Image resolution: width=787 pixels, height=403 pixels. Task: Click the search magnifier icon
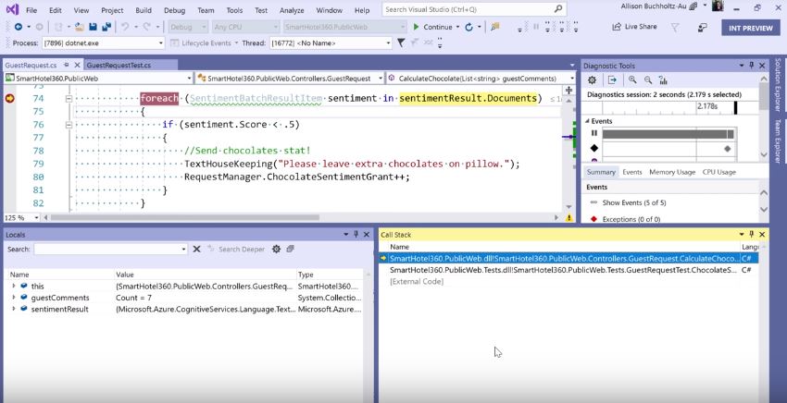coord(558,9)
